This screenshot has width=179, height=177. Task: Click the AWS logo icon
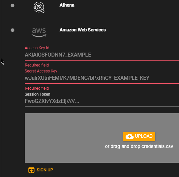click(39, 32)
